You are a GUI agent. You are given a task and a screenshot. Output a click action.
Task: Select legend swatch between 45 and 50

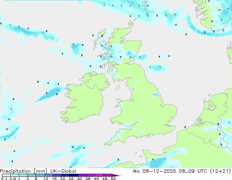point(108,175)
